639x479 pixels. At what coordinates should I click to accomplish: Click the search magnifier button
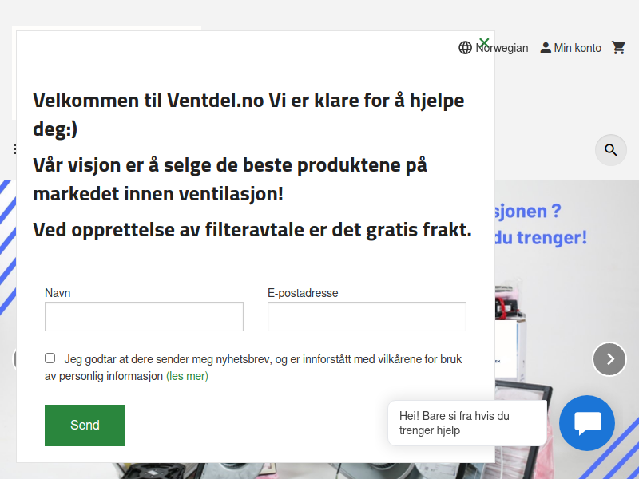click(x=610, y=150)
